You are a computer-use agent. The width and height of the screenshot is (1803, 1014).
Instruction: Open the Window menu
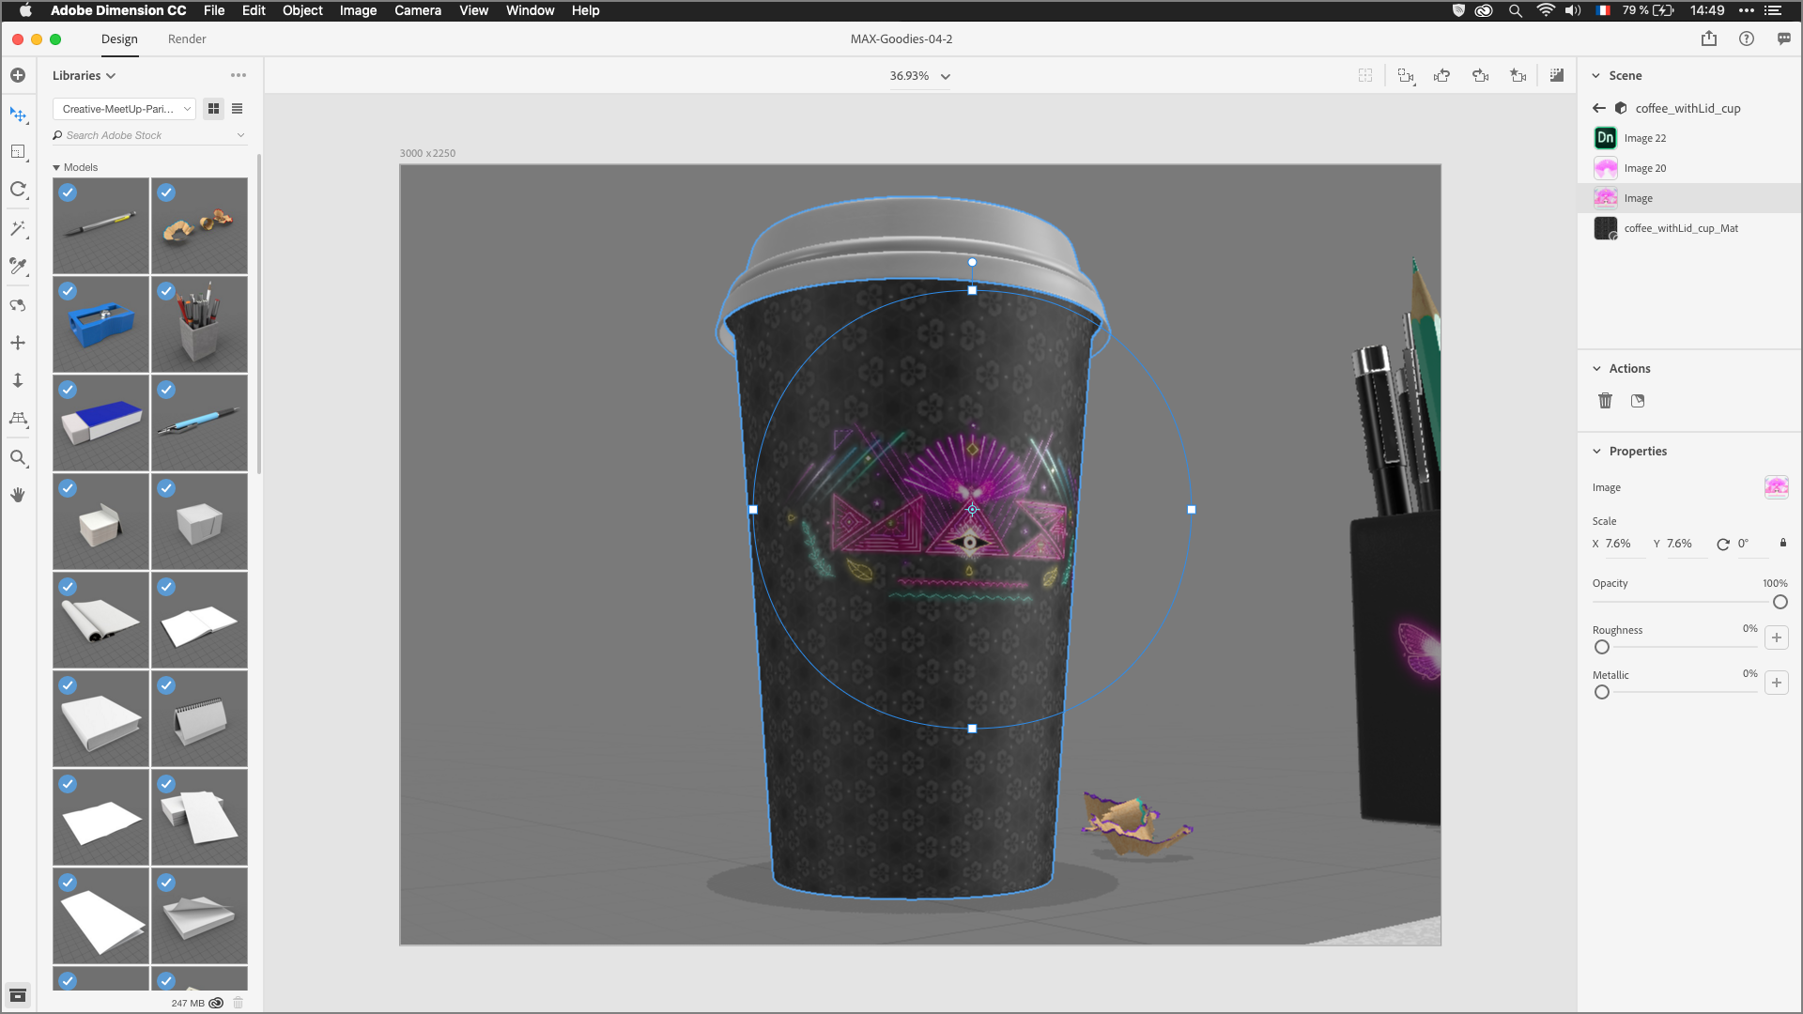tap(530, 10)
